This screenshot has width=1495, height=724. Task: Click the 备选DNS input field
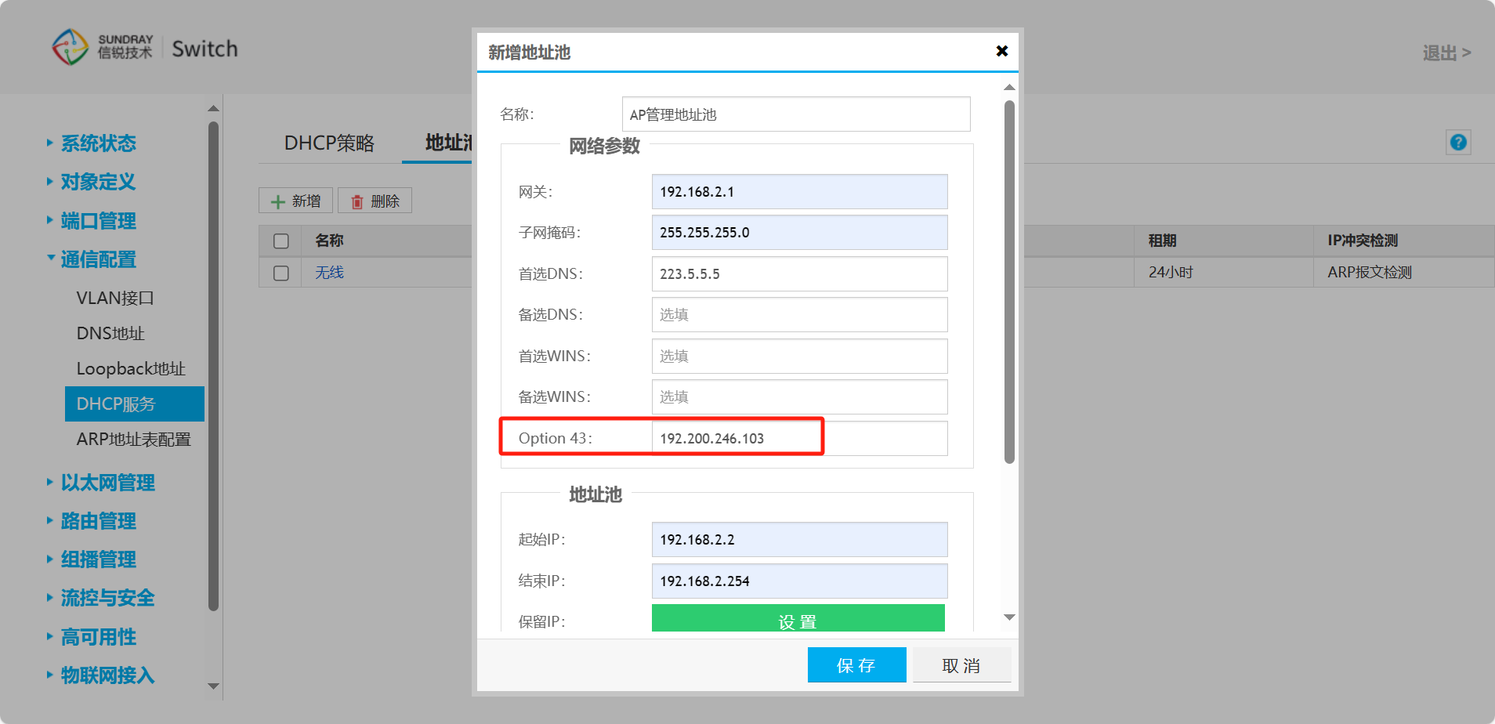[x=799, y=314]
